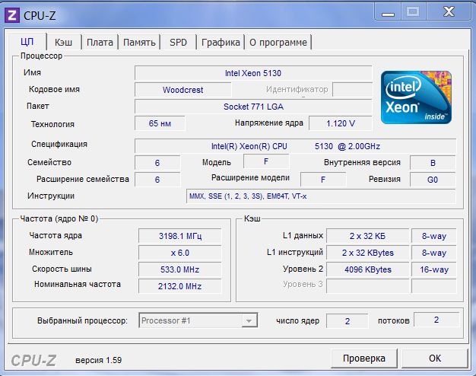Click the Модель value F
Viewport: 476px width, 376px height.
coord(266,161)
